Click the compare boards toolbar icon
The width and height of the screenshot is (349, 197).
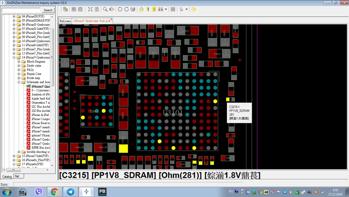click(112, 9)
